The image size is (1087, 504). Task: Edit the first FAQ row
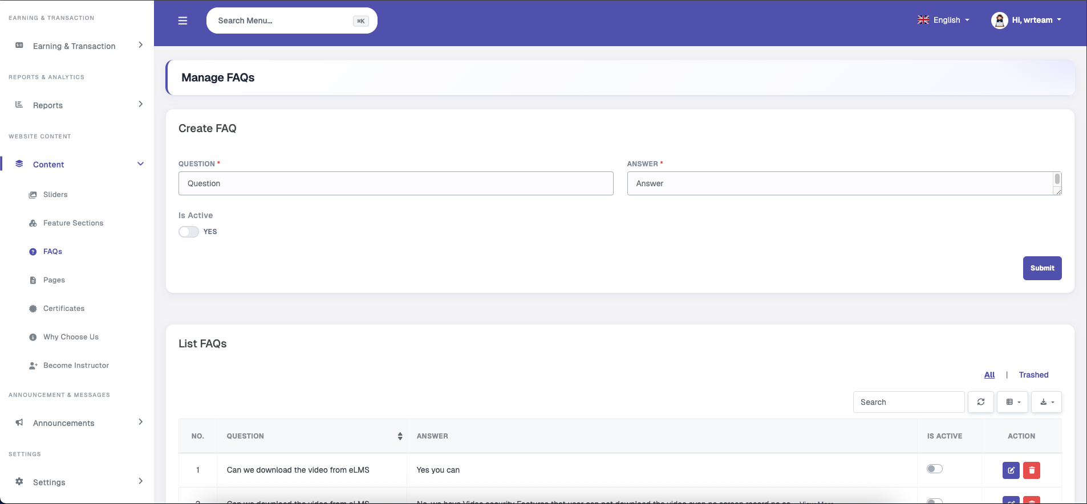pos(1011,470)
